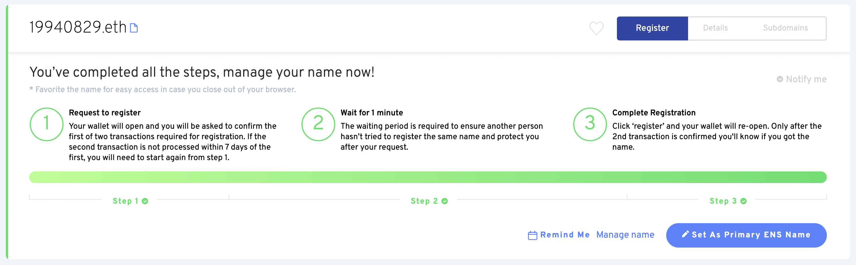The height and width of the screenshot is (265, 856).
Task: Open the Details tab
Action: (715, 28)
